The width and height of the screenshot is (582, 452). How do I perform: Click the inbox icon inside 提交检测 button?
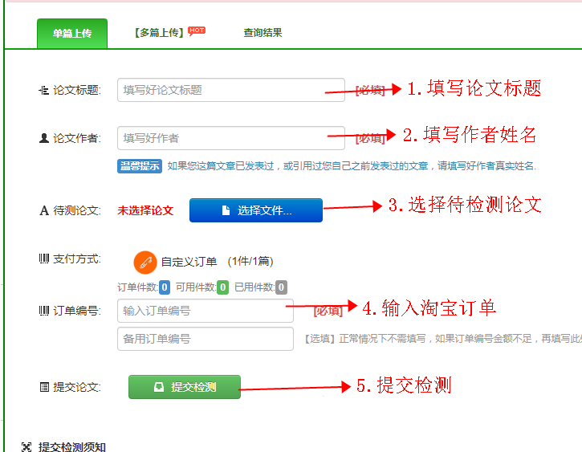159,387
